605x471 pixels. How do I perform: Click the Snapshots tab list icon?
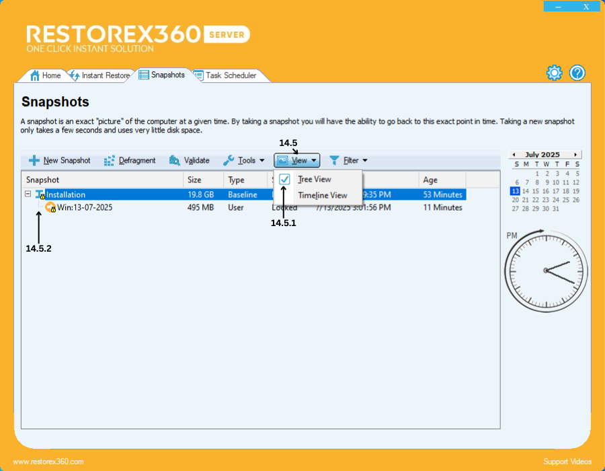tap(144, 75)
